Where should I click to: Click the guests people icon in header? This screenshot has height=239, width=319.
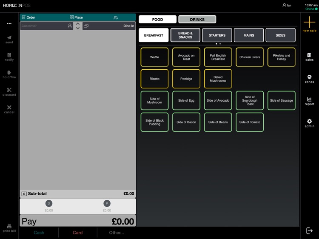coord(116,17)
